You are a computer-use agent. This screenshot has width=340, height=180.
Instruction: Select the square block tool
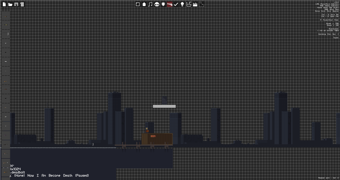[138, 4]
